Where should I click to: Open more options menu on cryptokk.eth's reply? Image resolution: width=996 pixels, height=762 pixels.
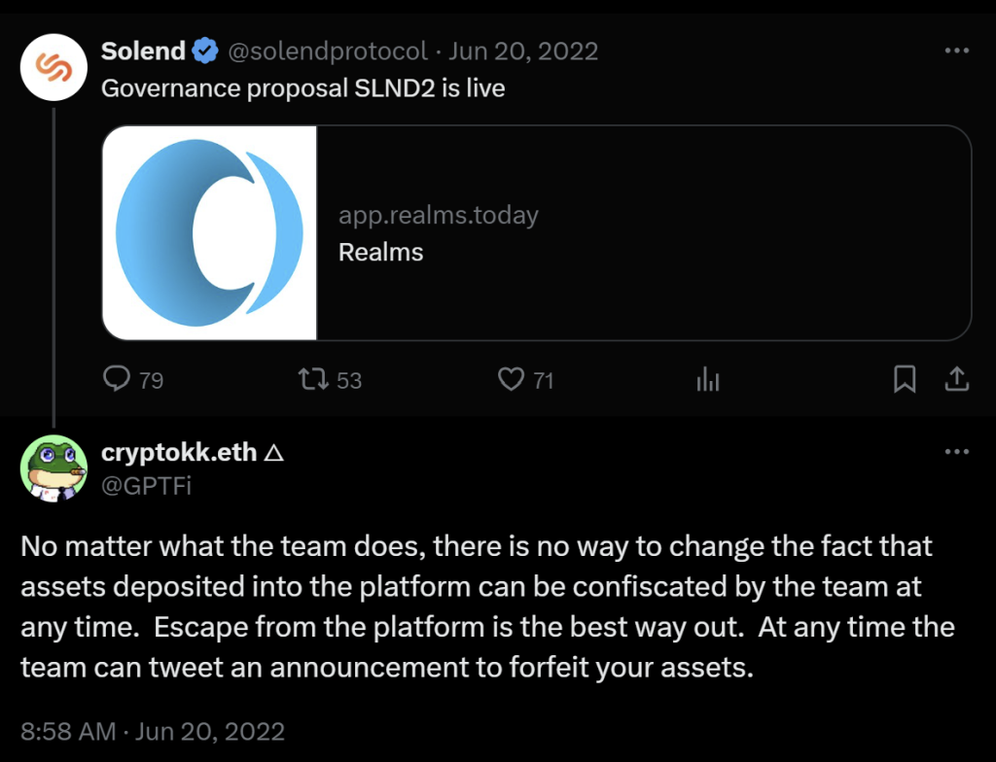pyautogui.click(x=957, y=452)
